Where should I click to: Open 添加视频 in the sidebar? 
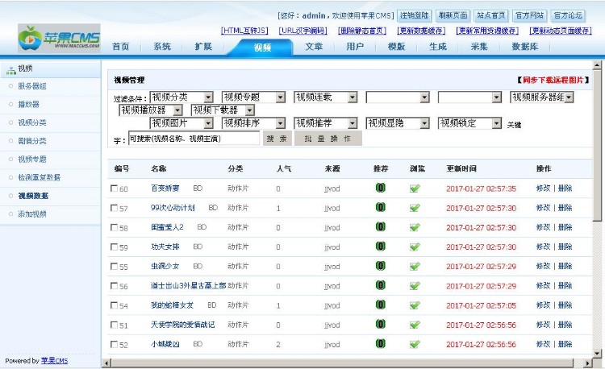pos(32,214)
